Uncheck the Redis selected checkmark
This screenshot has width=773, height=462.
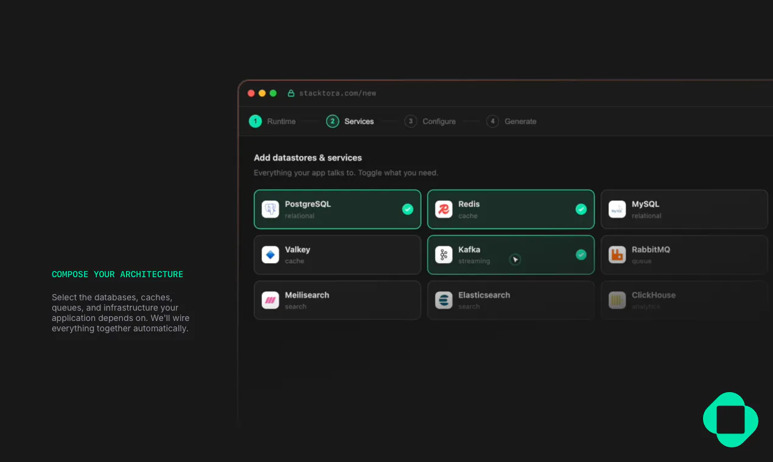pyautogui.click(x=581, y=209)
